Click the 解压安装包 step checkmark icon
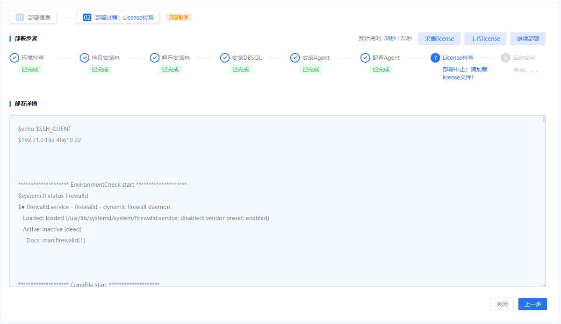The image size is (561, 324). click(x=155, y=58)
